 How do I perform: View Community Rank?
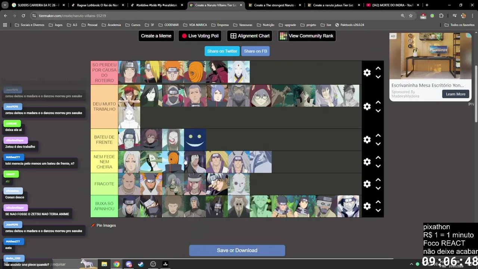pos(307,36)
